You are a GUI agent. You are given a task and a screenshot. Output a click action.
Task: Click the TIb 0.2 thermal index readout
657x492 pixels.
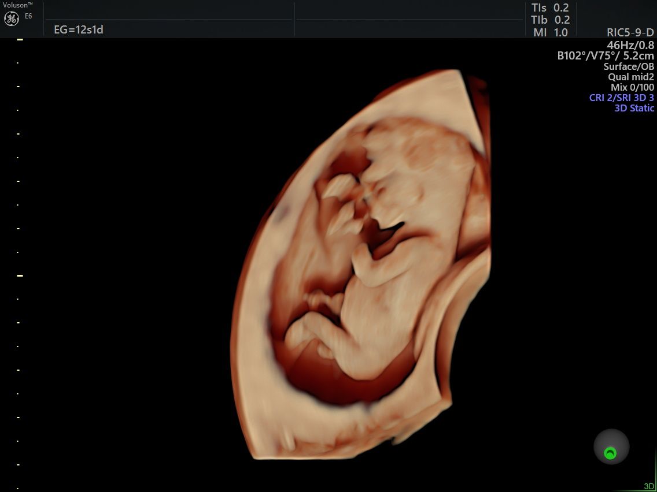click(x=550, y=20)
